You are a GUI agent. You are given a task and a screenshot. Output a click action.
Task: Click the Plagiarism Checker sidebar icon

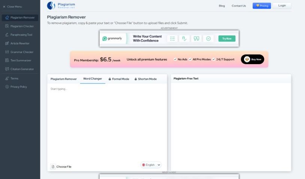point(7,26)
